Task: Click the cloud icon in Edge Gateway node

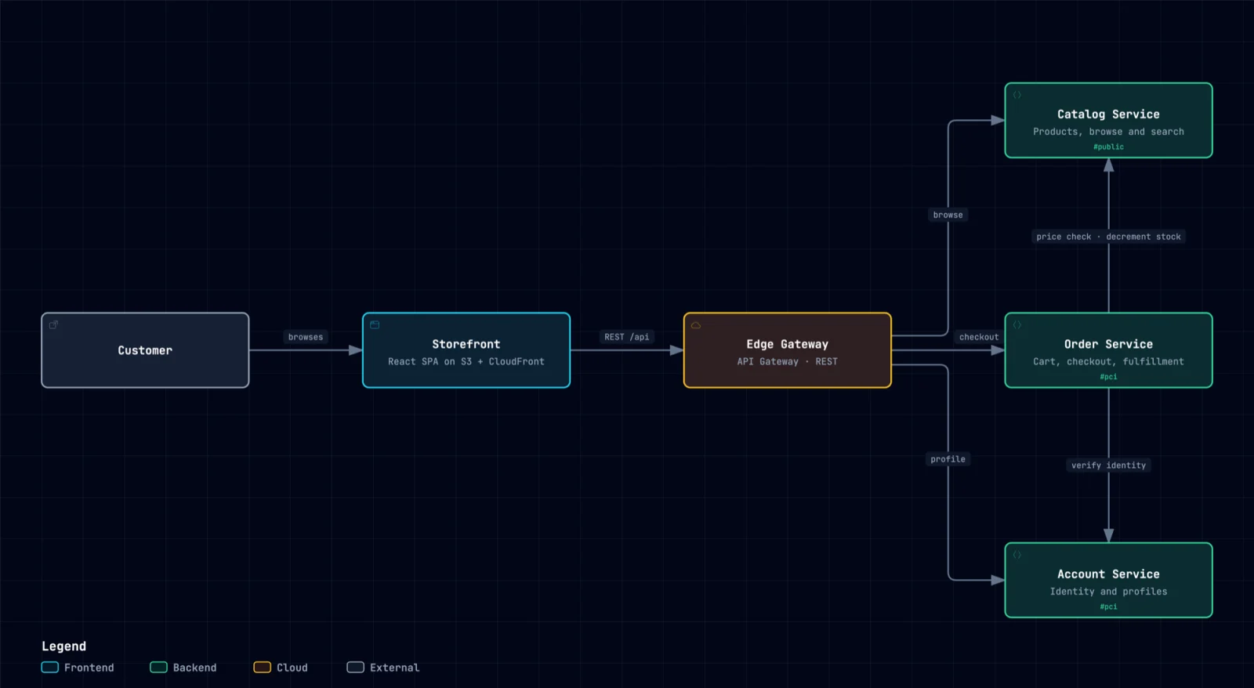Action: click(696, 324)
